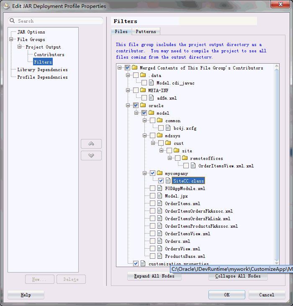
Task: Select OrderItemsOrdersFkLink.xml in the tree
Action: (198, 219)
